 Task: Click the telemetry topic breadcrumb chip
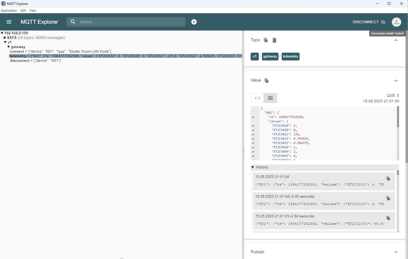[290, 56]
